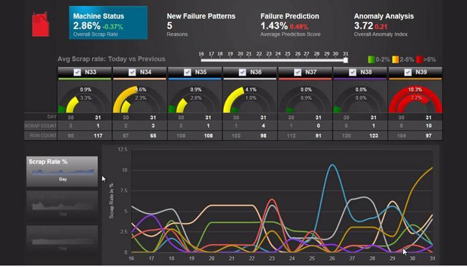
Task: Disable the N38 machine checkbox
Action: (353, 72)
